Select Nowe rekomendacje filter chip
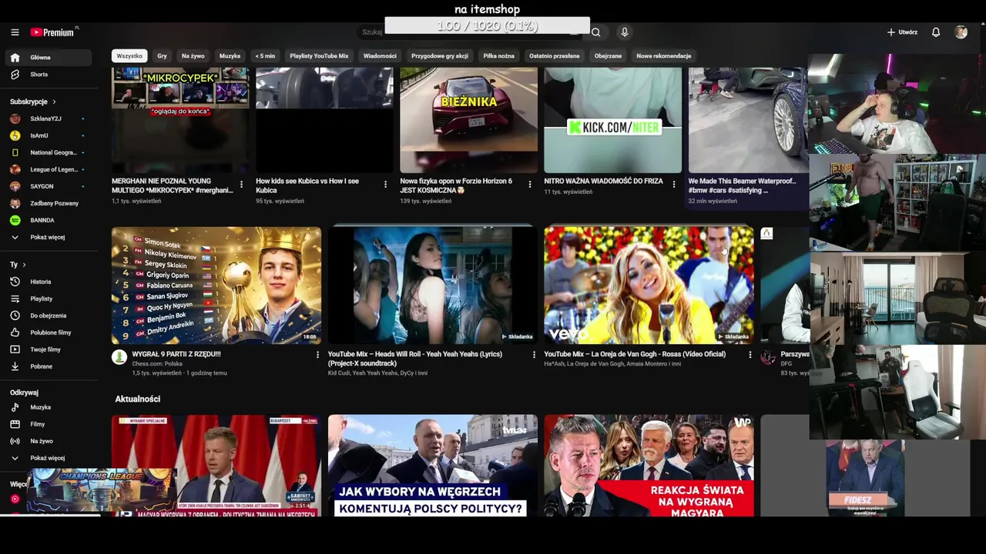The image size is (986, 554). (x=664, y=56)
